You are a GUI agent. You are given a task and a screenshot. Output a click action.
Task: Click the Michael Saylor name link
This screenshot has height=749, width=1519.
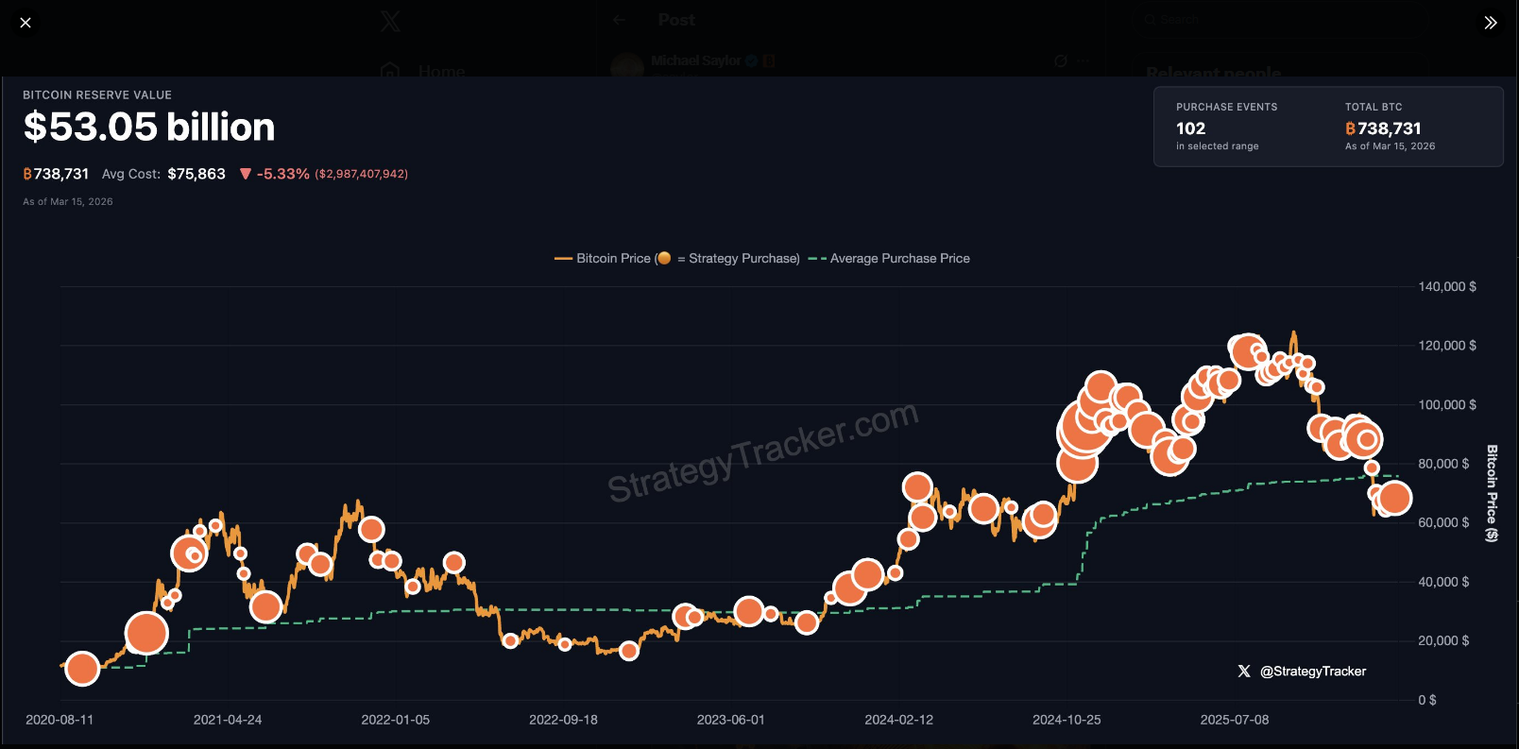point(695,60)
